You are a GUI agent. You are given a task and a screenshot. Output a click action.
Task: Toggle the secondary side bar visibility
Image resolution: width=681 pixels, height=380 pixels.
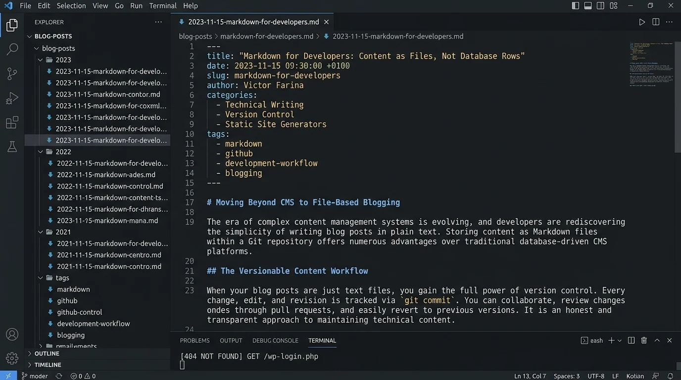(600, 6)
